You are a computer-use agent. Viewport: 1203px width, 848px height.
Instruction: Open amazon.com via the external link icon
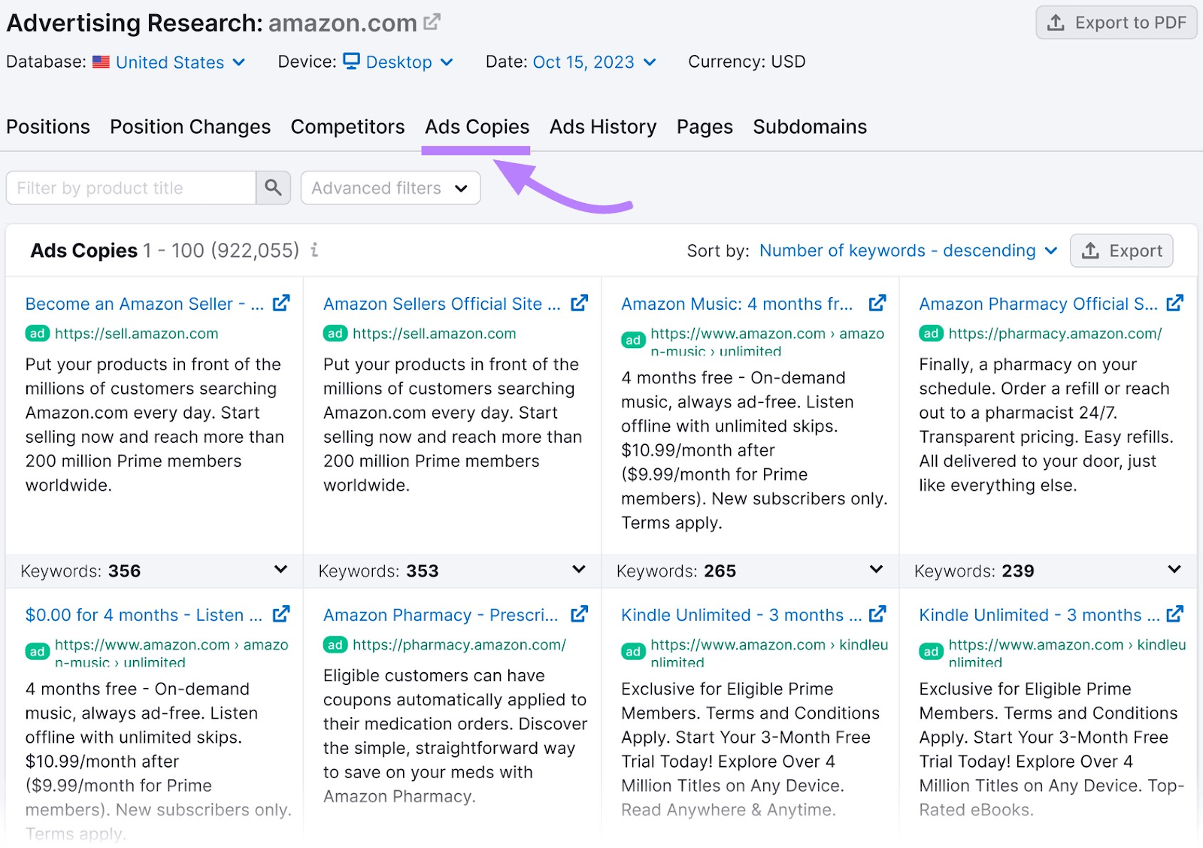point(430,22)
